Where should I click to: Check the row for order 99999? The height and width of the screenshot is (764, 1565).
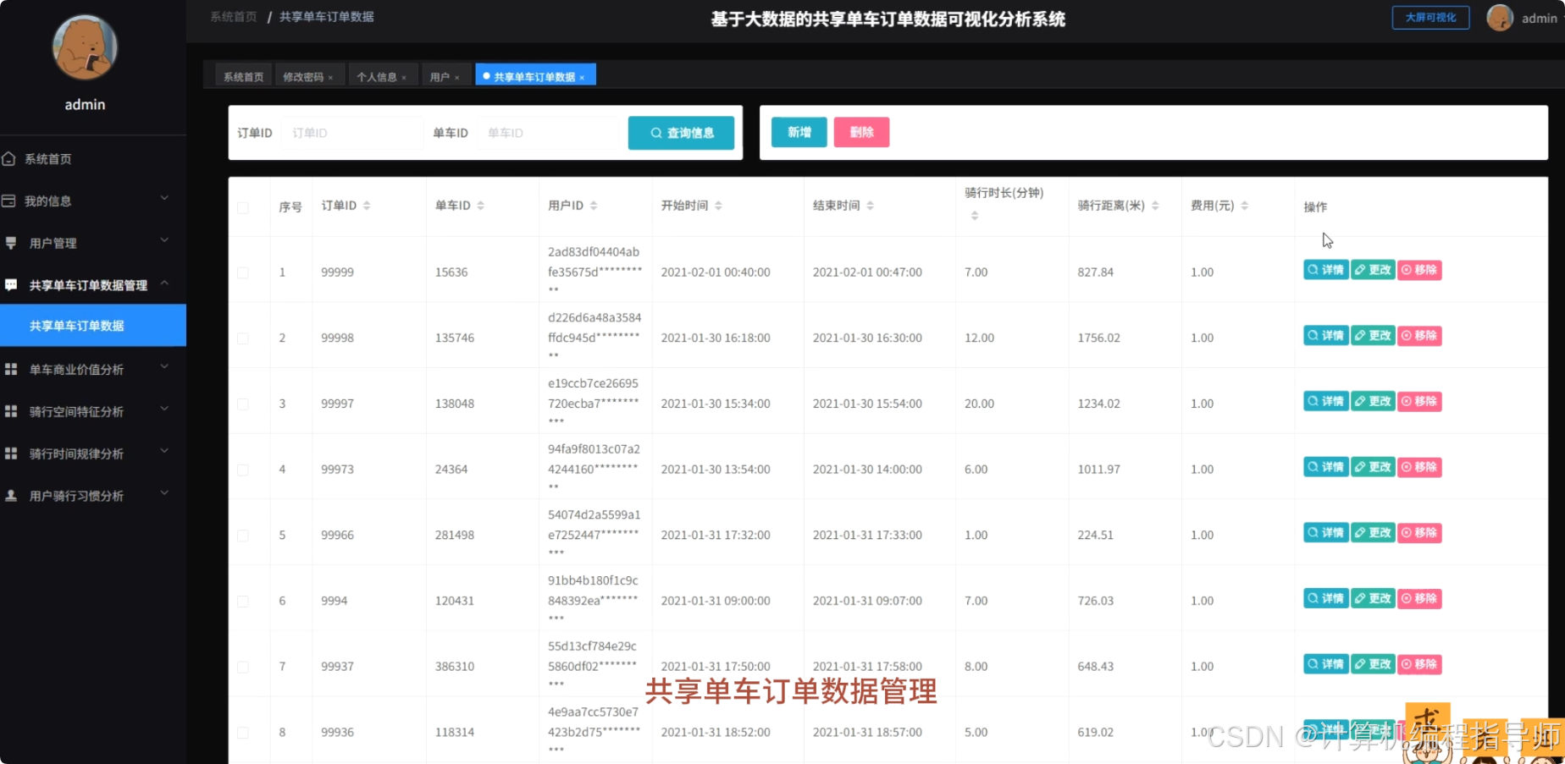[x=243, y=272]
